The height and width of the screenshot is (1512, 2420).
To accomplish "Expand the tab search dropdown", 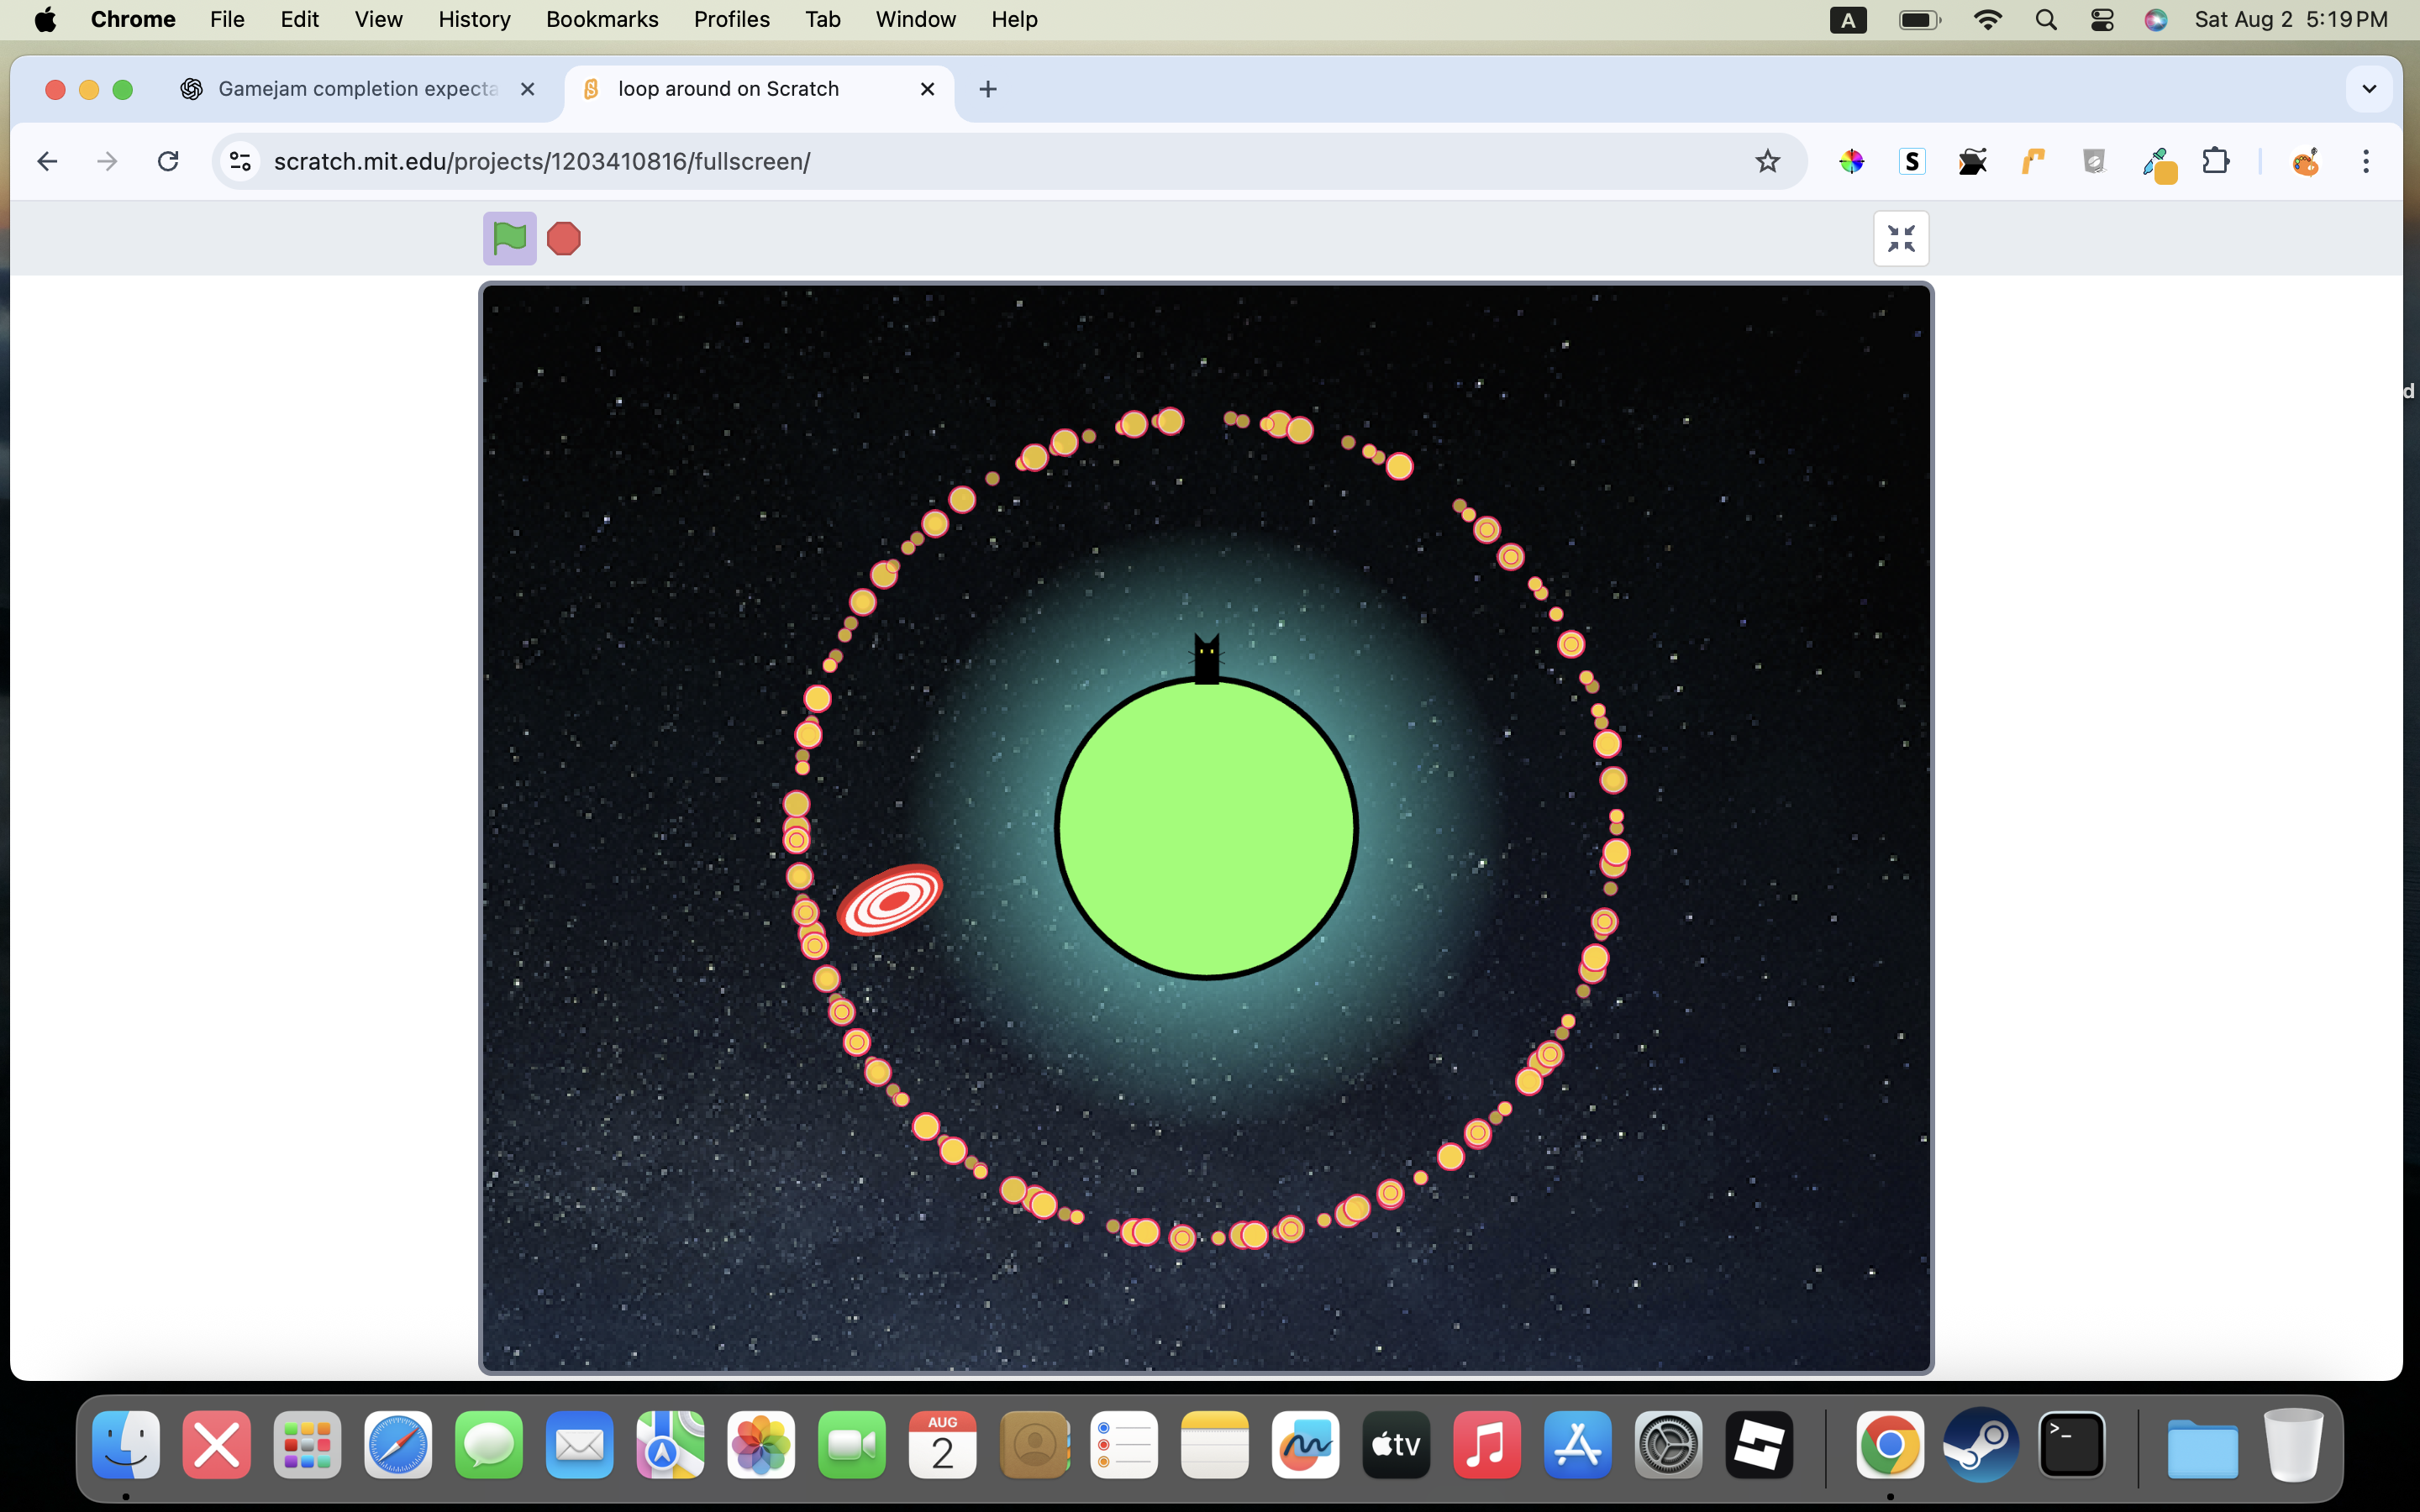I will tap(2368, 89).
